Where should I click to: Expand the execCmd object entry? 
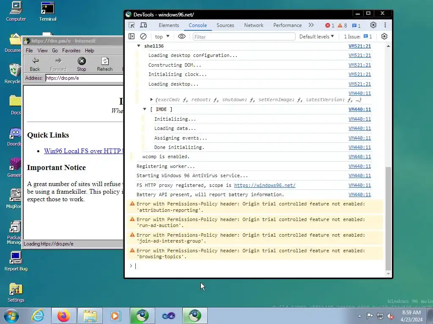coord(151,100)
